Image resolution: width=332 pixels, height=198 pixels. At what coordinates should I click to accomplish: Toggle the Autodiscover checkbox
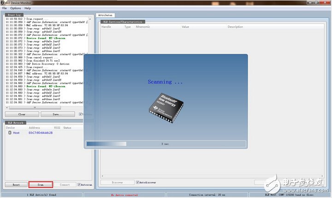(137, 182)
